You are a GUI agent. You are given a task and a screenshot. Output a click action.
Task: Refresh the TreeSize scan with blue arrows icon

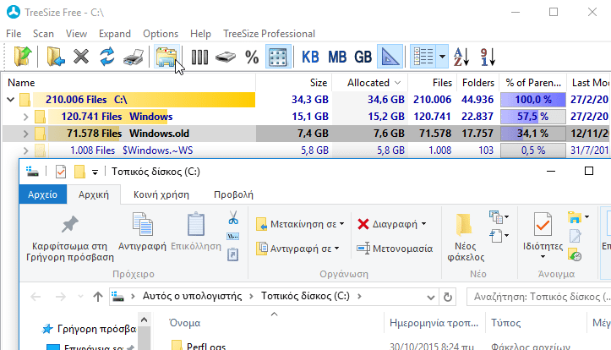(x=106, y=57)
